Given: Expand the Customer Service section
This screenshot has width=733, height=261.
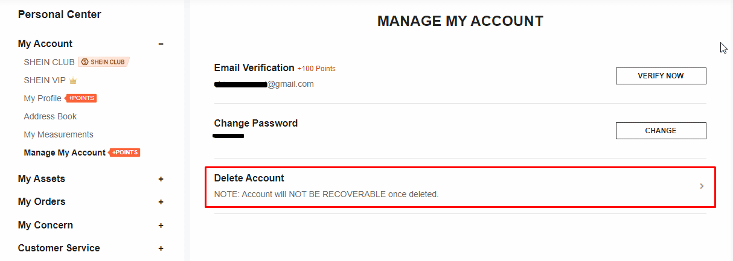Looking at the screenshot, I should pos(161,248).
